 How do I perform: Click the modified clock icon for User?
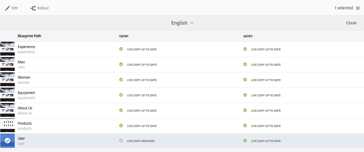click(121, 141)
